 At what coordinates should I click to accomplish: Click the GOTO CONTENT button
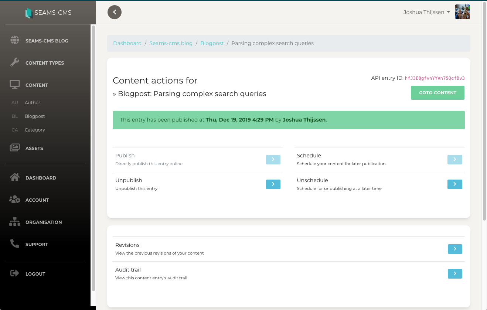pos(437,93)
